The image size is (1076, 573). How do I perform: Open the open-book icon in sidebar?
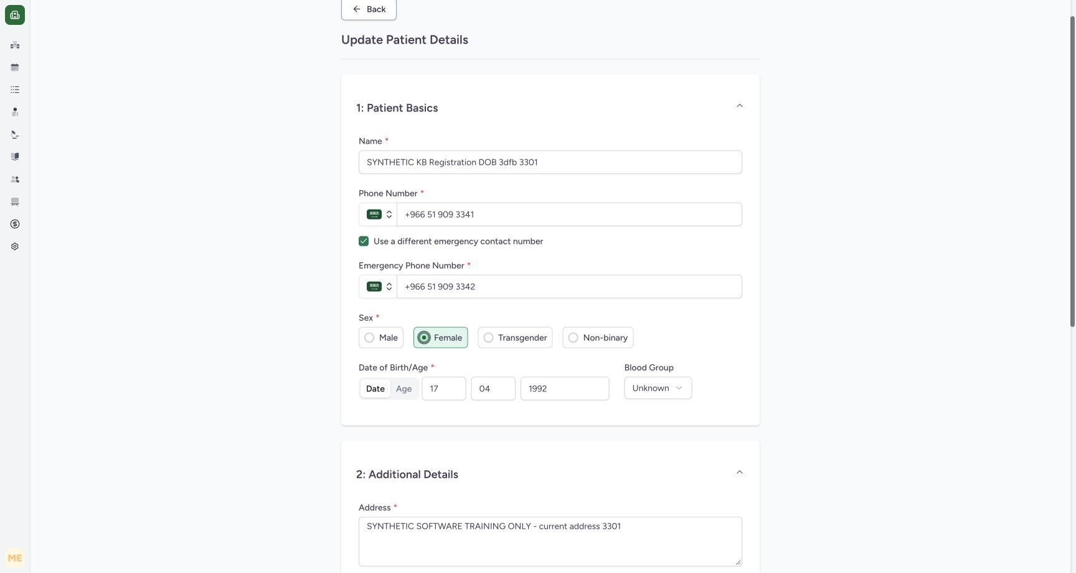[x=15, y=157]
